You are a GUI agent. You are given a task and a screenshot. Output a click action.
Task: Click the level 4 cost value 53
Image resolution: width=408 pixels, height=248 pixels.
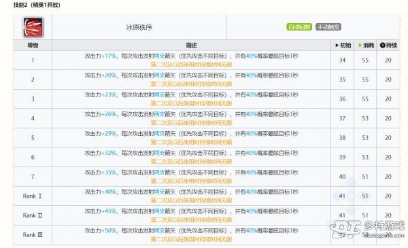click(365, 118)
